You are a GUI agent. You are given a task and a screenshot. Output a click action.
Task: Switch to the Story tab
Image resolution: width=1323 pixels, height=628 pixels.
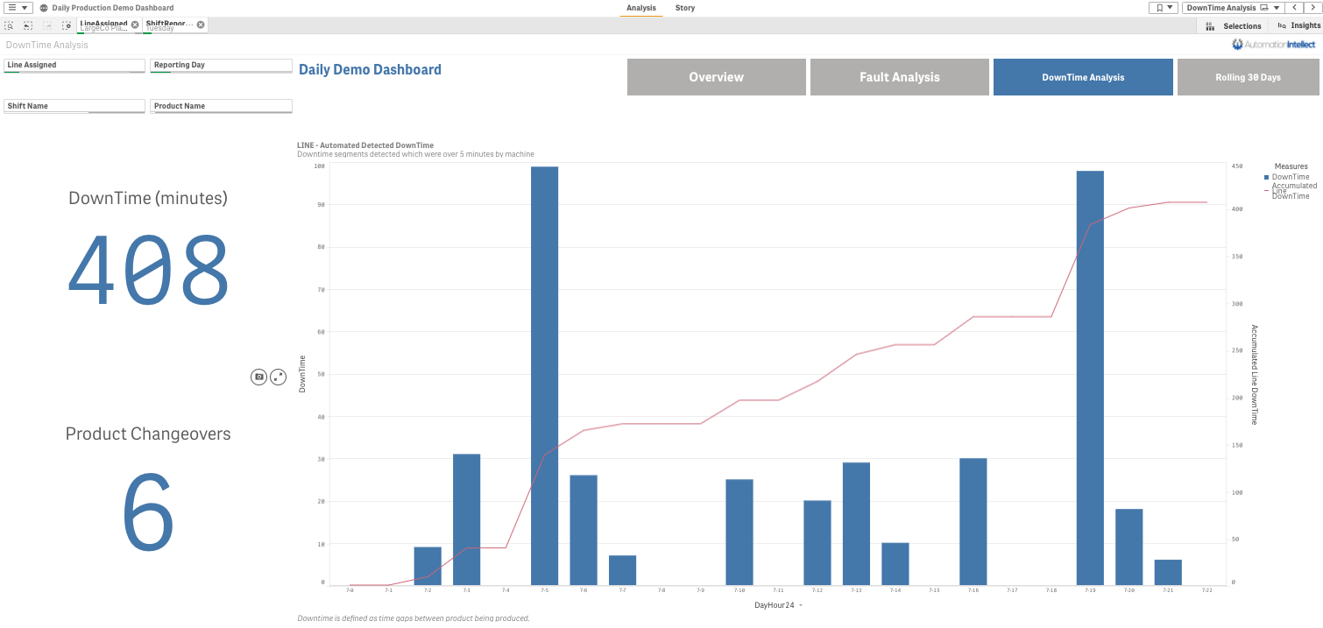click(684, 8)
